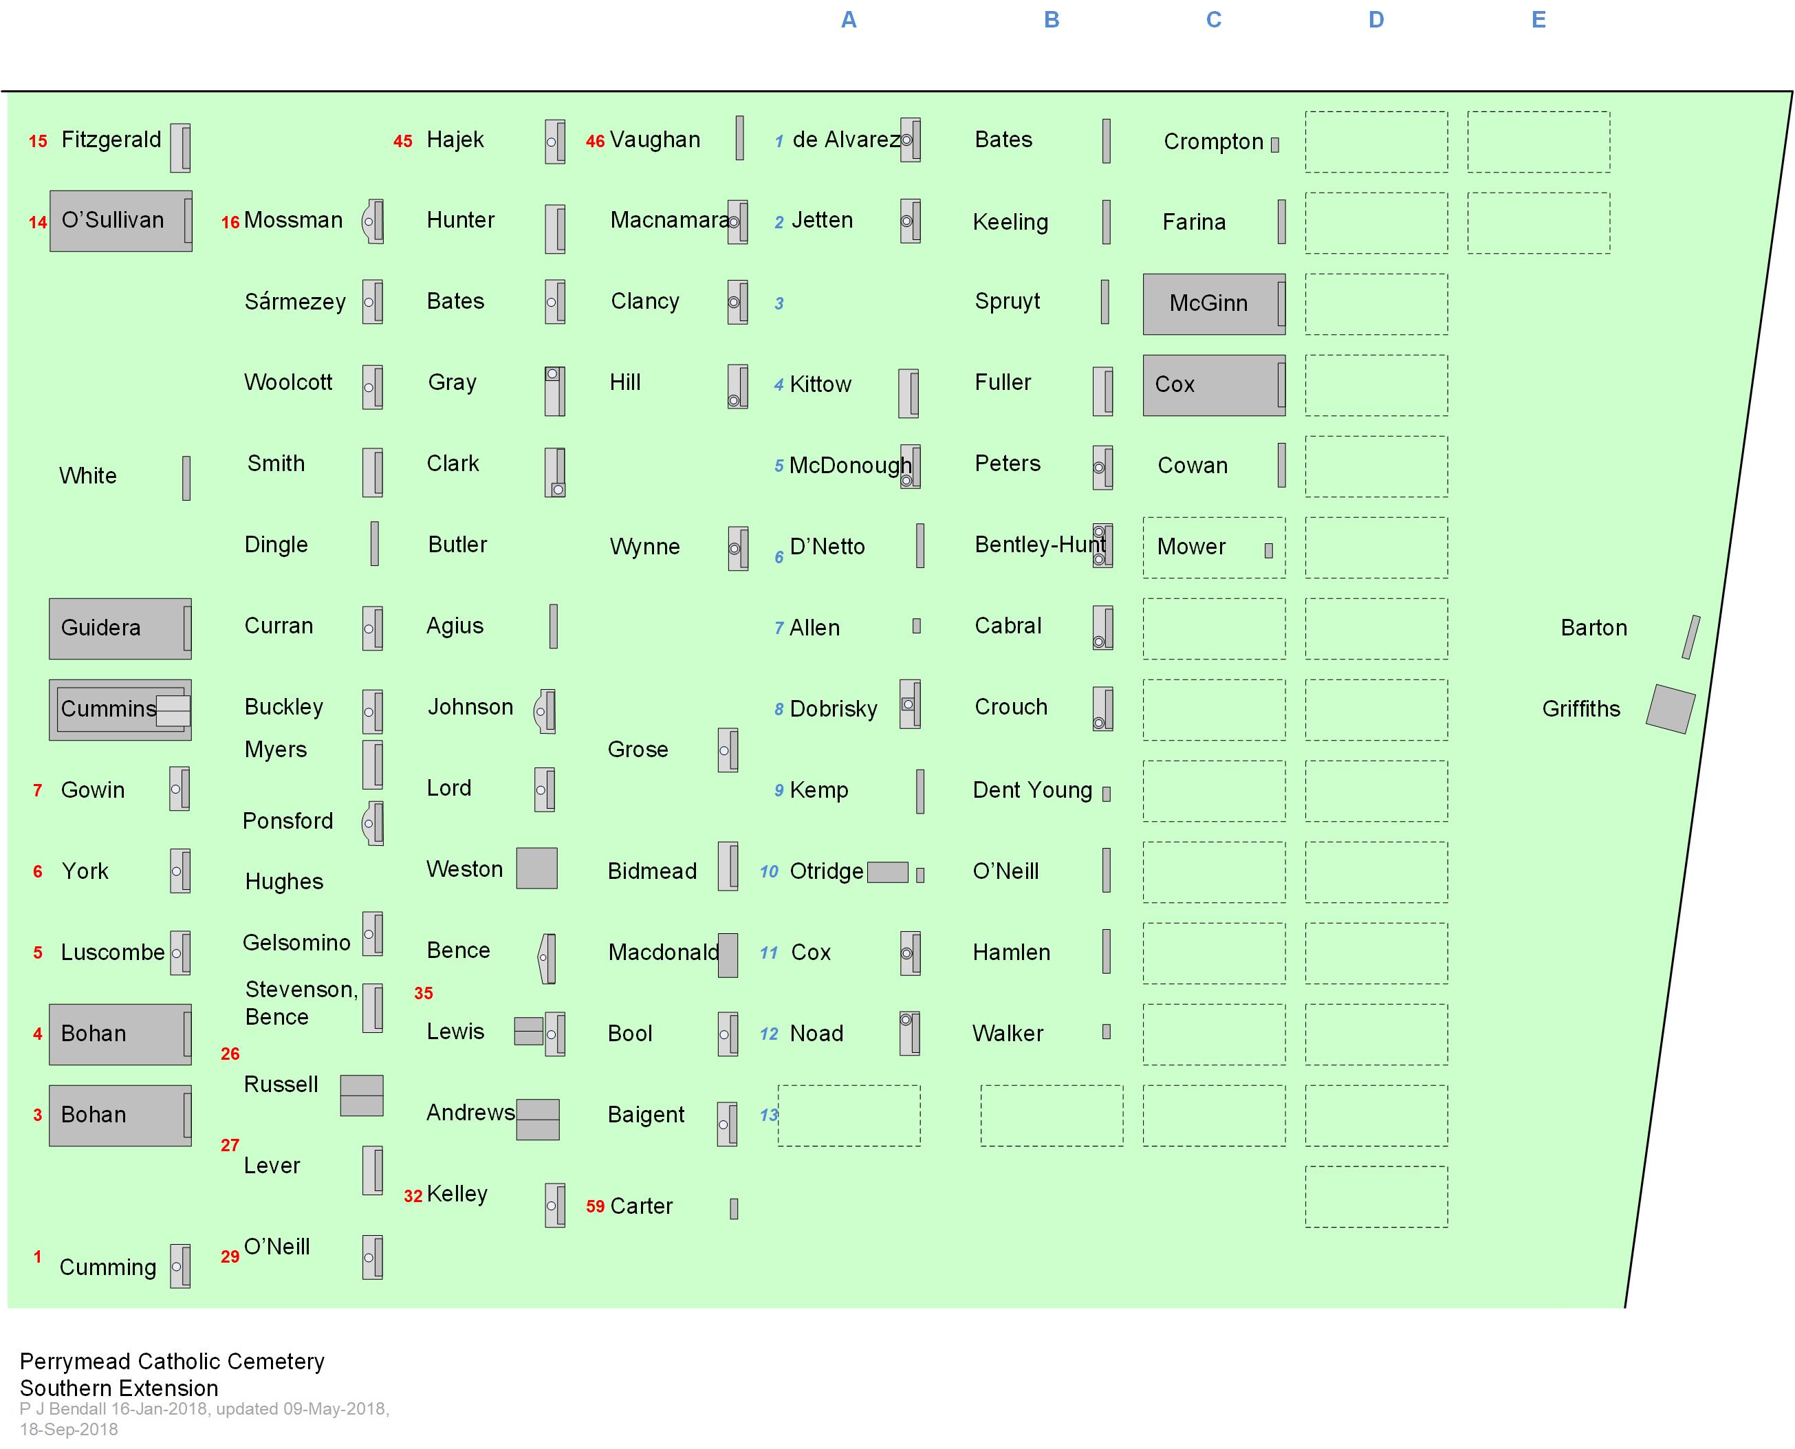Image resolution: width=1795 pixels, height=1449 pixels.
Task: Select the McGinn grave plot
Action: point(1214,304)
